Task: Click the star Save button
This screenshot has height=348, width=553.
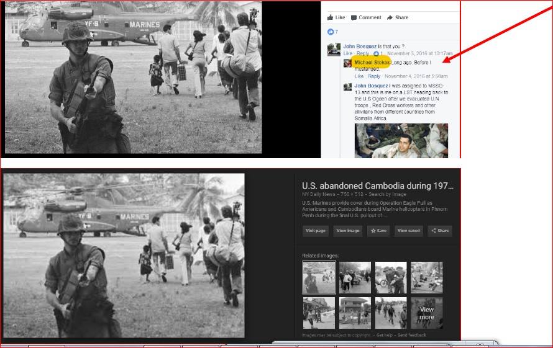Action: click(x=378, y=231)
